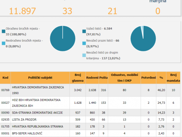This screenshot has height=137, width=182.
Task: Sort by Broj glasova column header
Action: 78,78
